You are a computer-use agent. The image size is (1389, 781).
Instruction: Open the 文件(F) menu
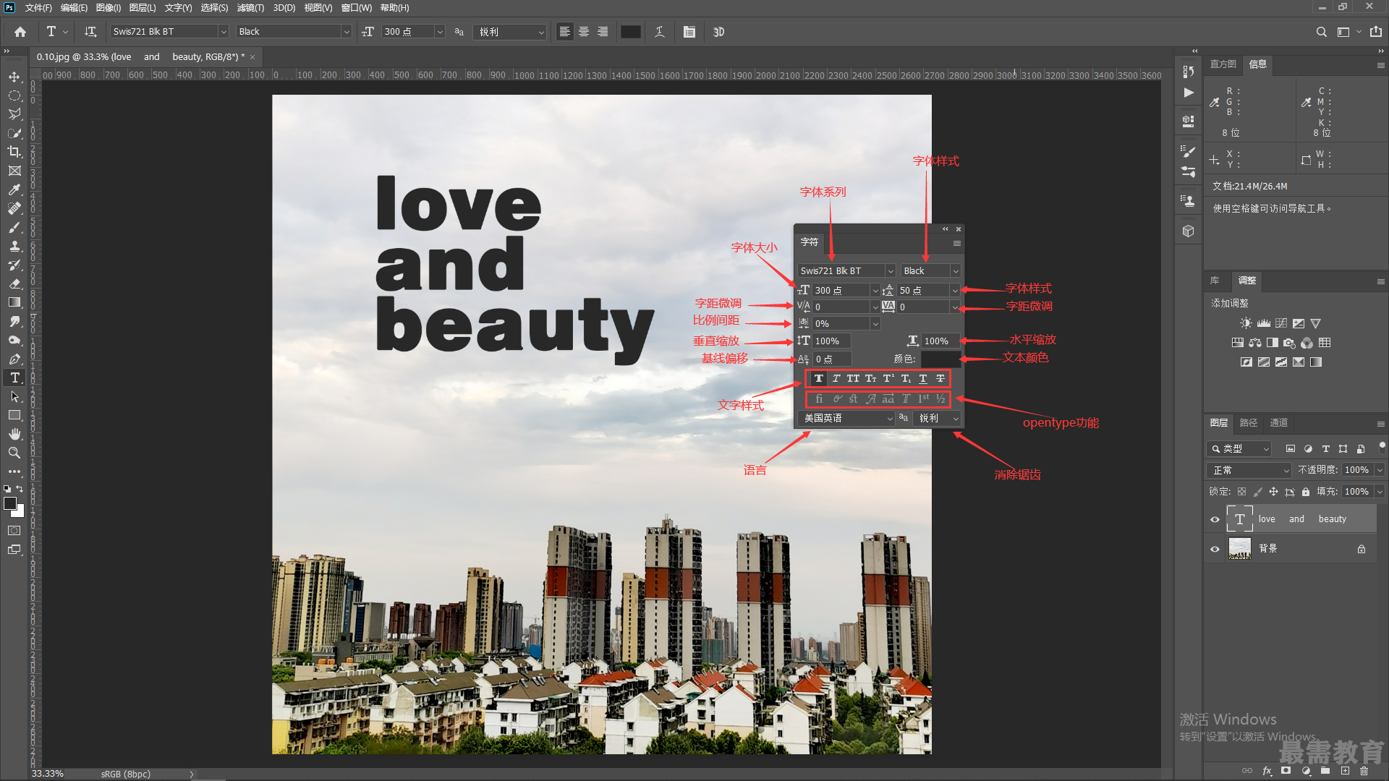(38, 8)
